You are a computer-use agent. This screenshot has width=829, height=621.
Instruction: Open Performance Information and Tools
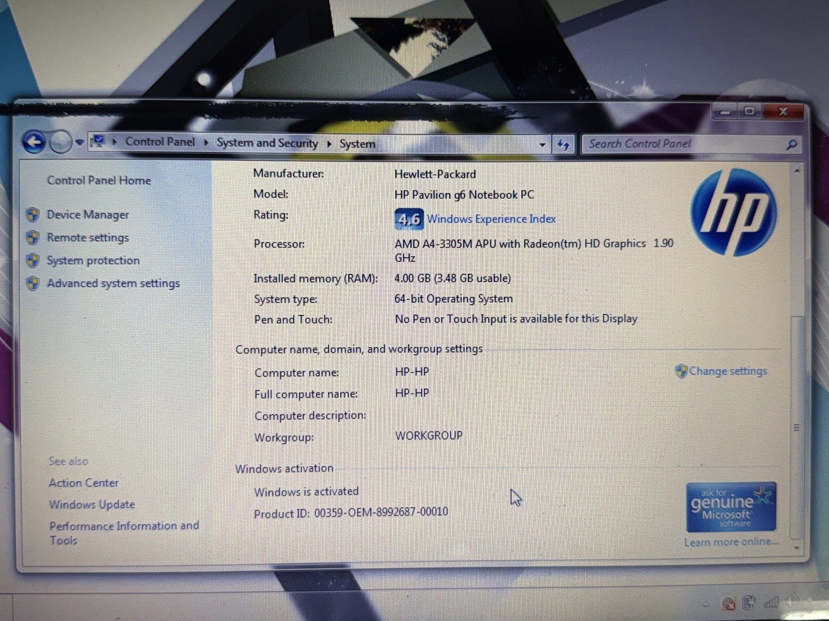coord(124,533)
